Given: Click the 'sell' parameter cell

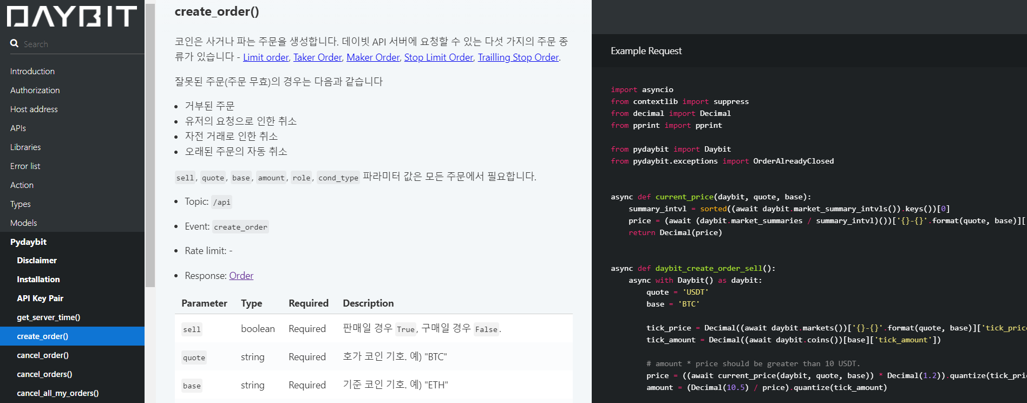Looking at the screenshot, I should [x=192, y=329].
